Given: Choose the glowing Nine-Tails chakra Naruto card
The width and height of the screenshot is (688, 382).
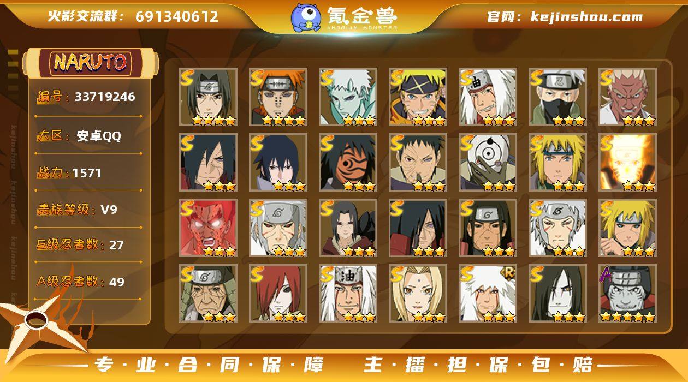Looking at the screenshot, I should (x=627, y=163).
